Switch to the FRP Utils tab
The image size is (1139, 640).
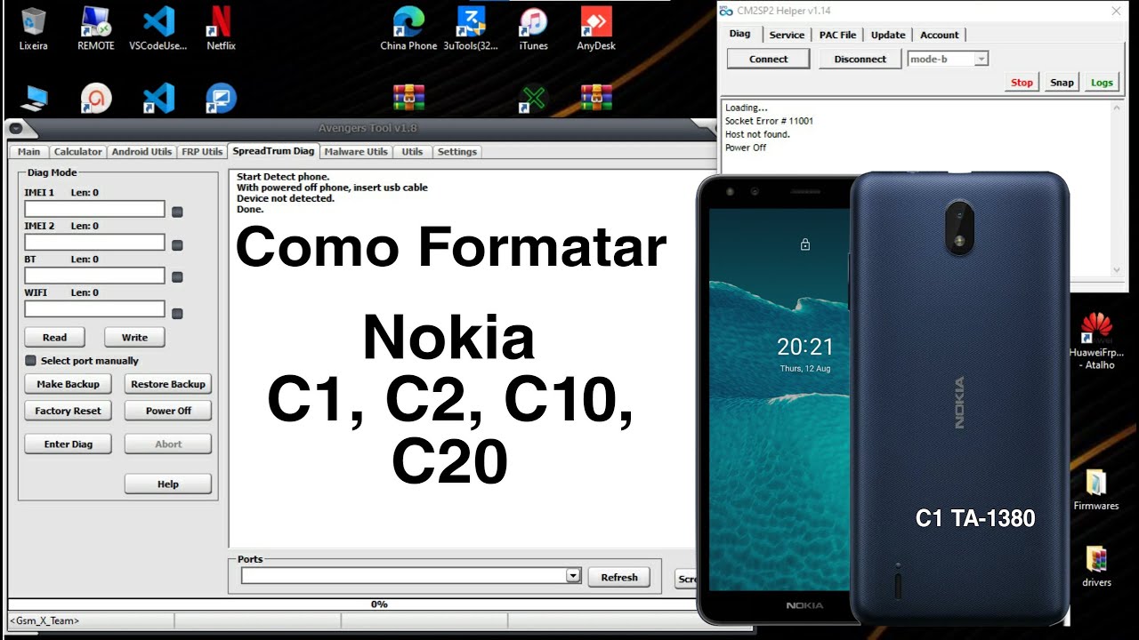tap(202, 152)
